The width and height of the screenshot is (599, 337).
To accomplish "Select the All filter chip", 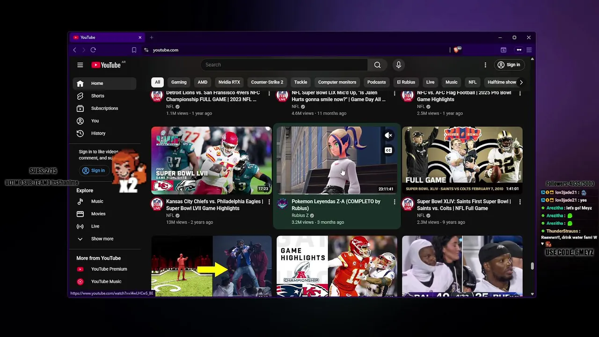I will 157,82.
